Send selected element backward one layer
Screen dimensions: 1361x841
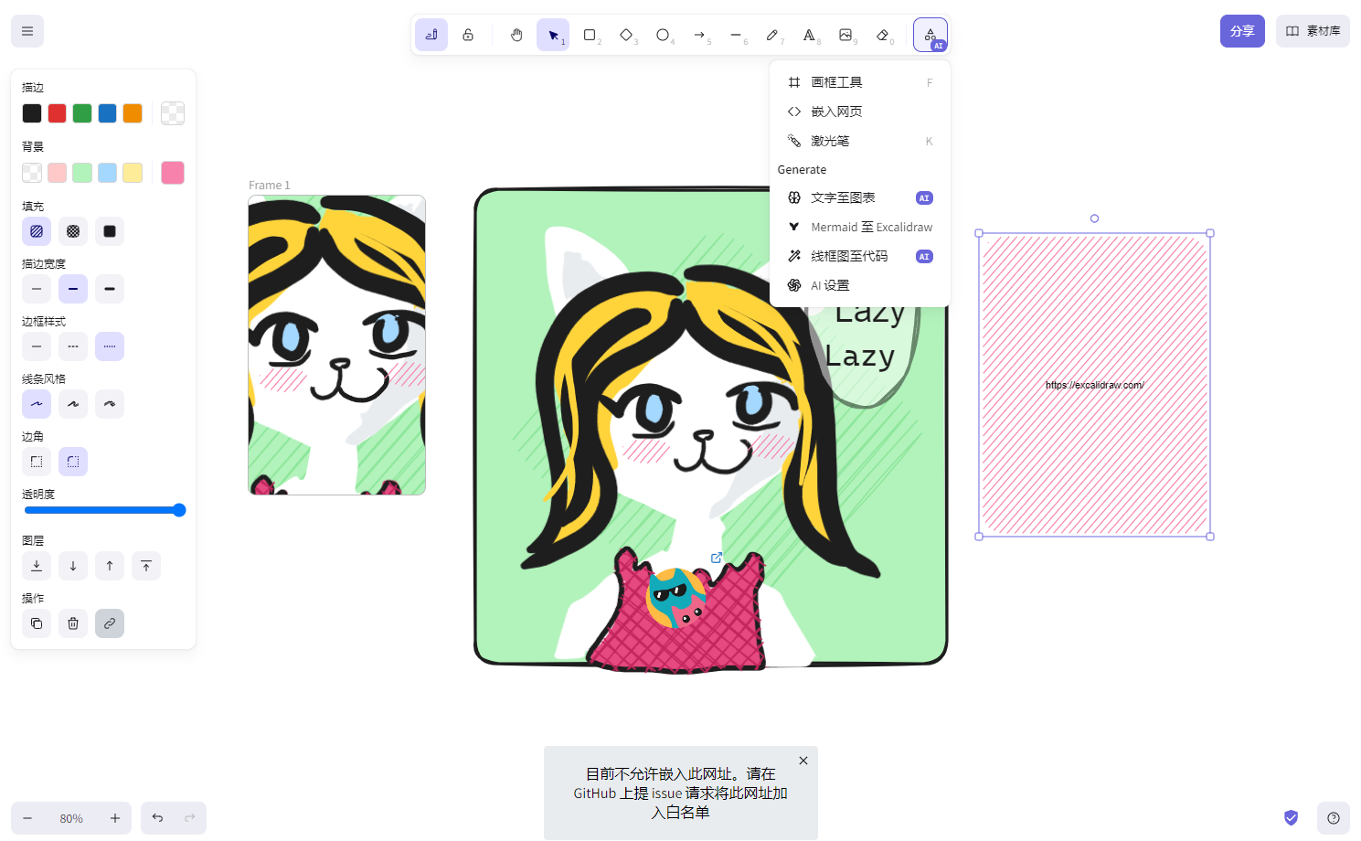73,566
